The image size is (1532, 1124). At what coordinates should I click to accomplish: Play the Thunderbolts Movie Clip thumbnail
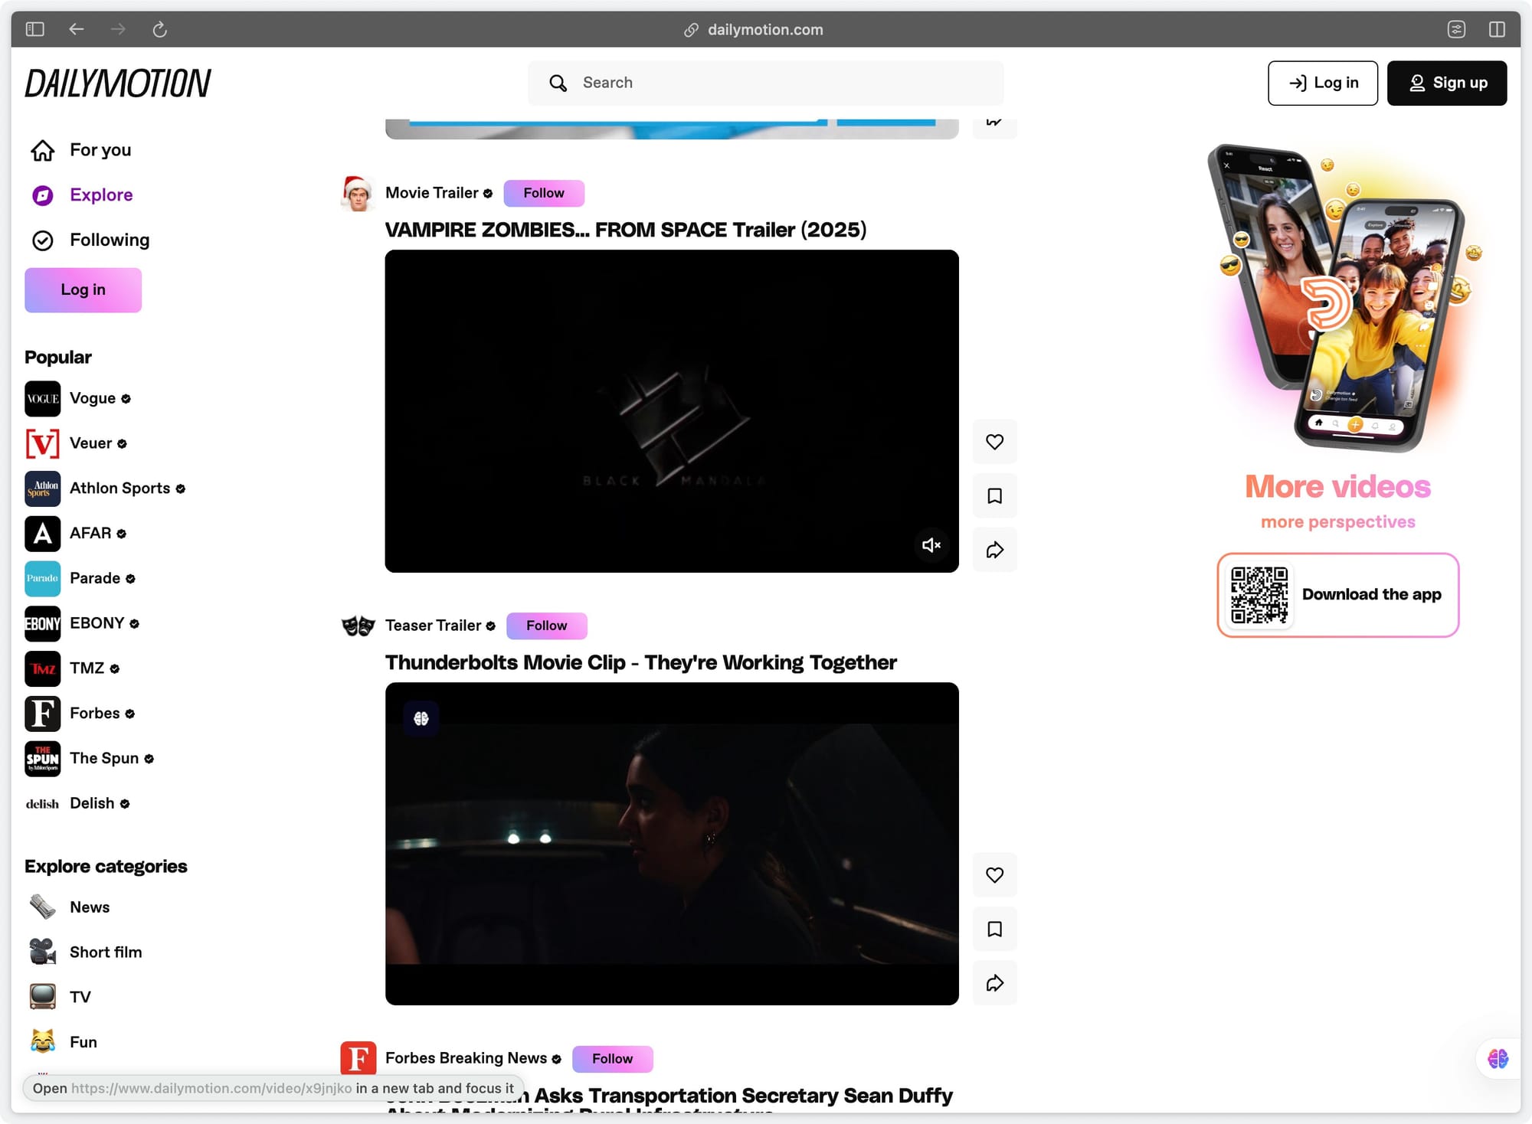(671, 843)
